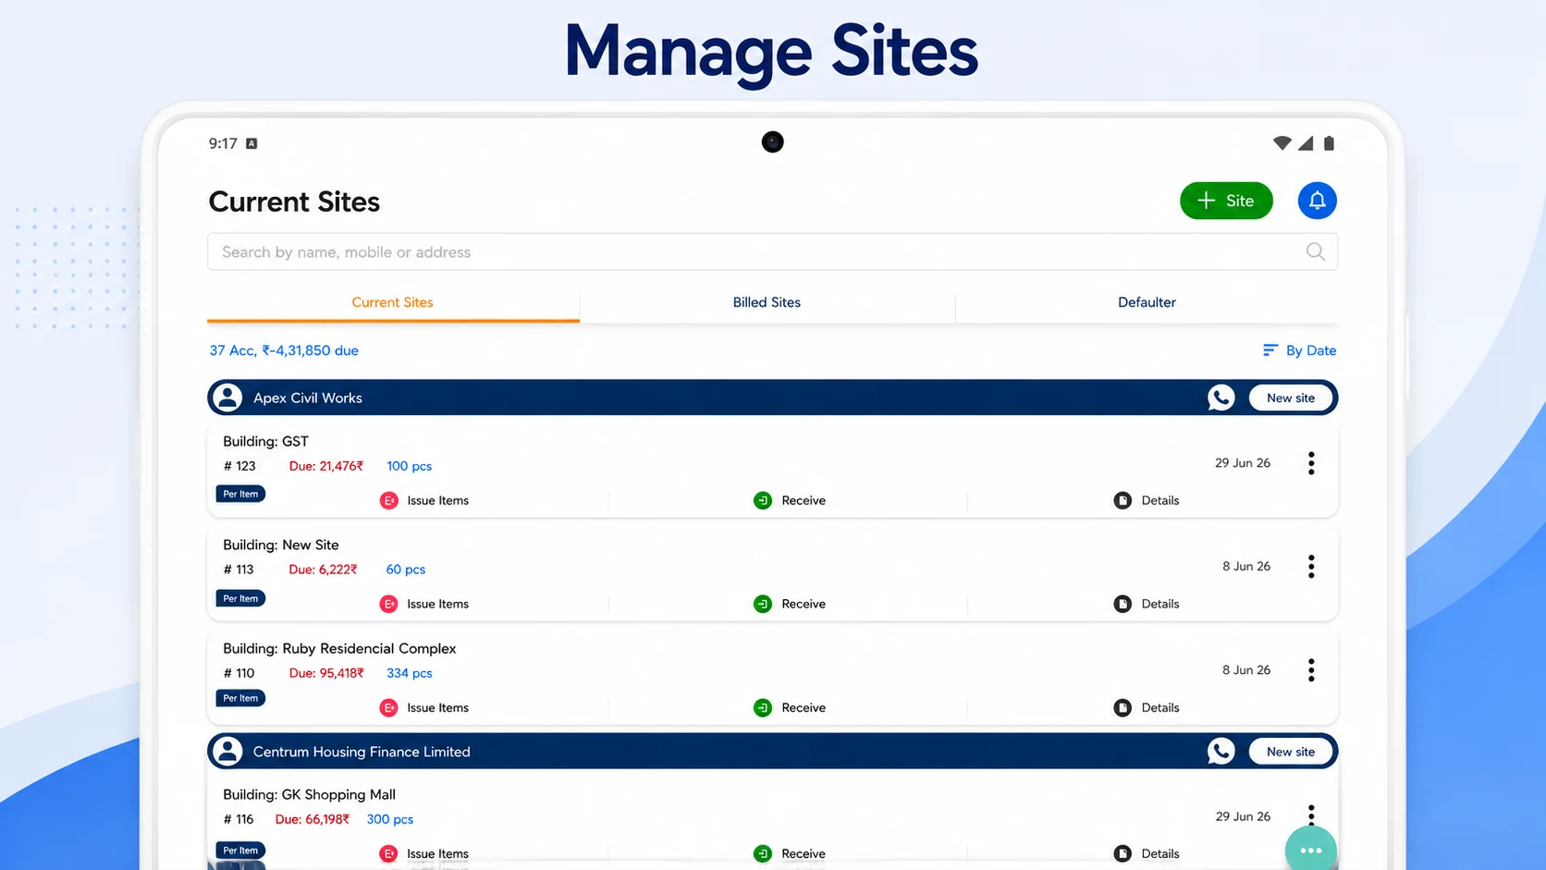Select the Current Sites tab
The image size is (1546, 870).
point(393,302)
